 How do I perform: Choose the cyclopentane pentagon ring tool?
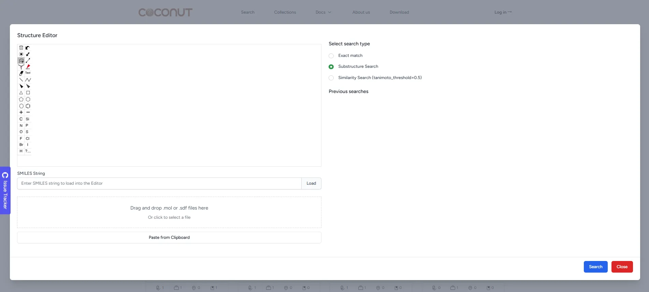[x=21, y=99]
